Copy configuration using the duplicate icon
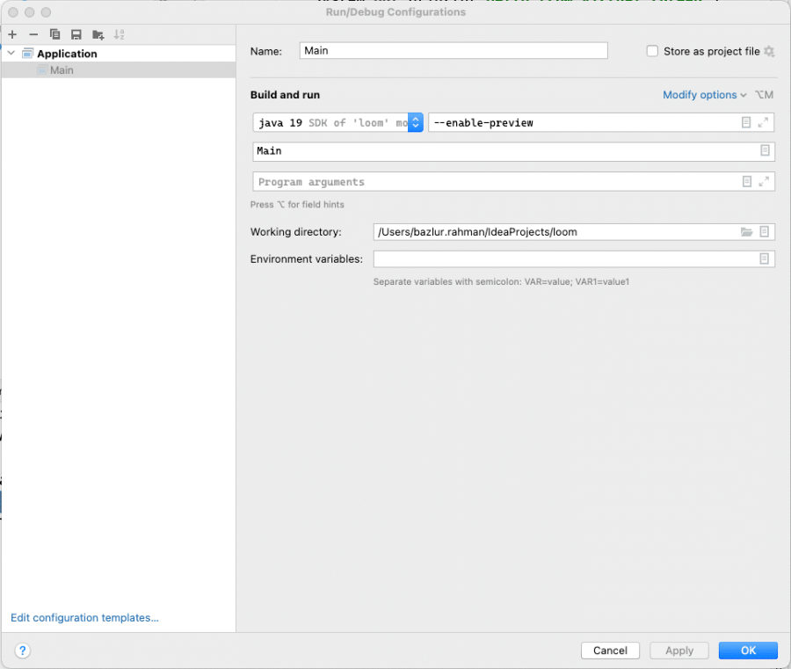 tap(55, 34)
